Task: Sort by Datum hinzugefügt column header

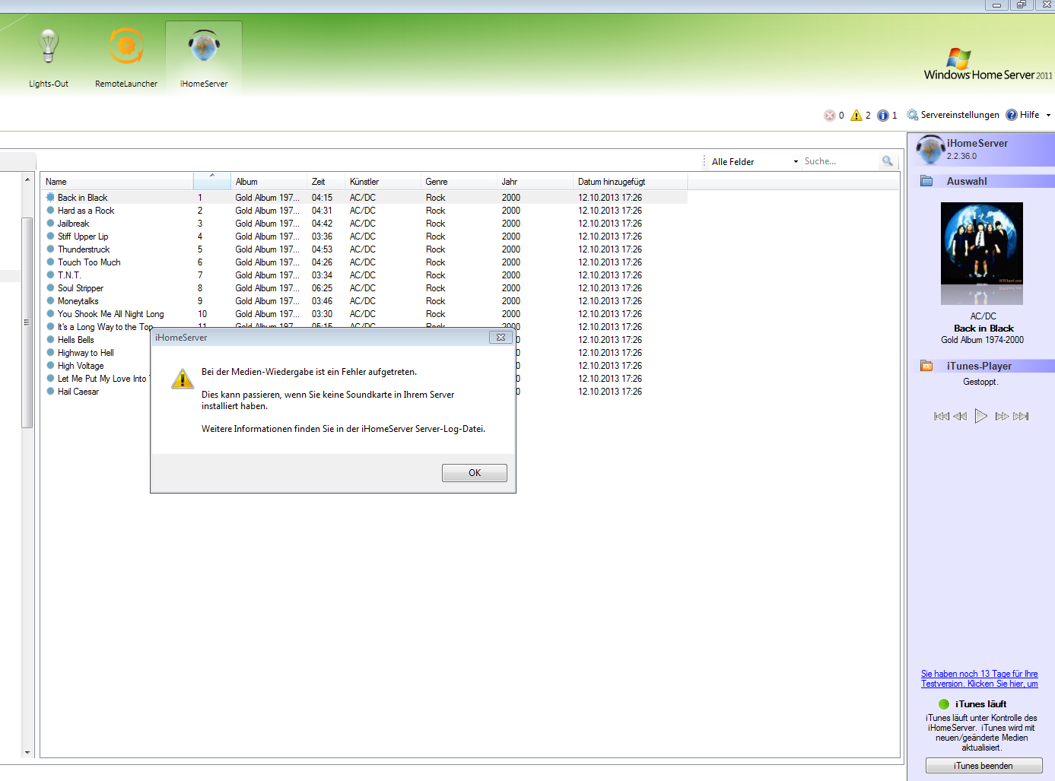Action: [x=630, y=182]
